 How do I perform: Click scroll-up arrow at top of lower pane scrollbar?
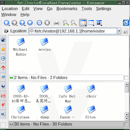(127, 84)
